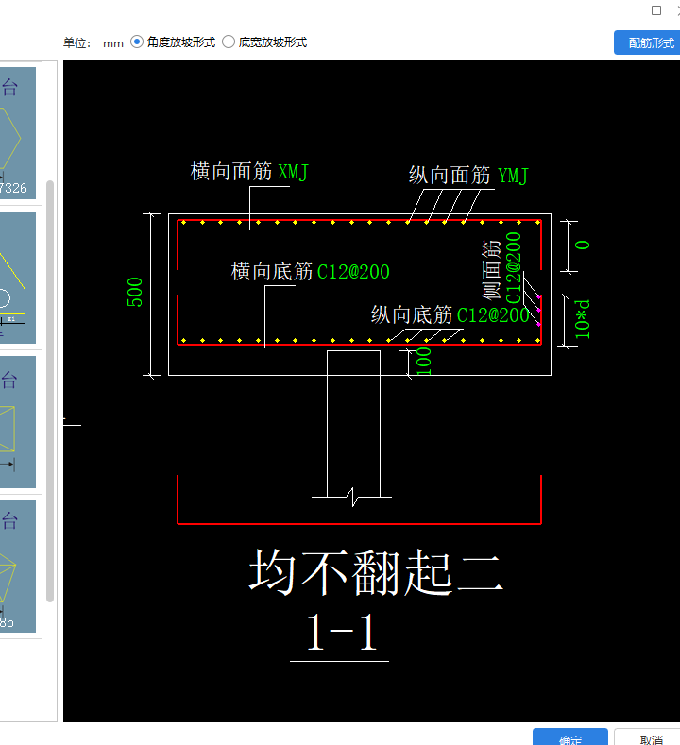Click the 纵向面筋 label

tap(450, 176)
